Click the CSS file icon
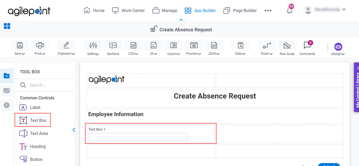Screen dimensions: 359x166 [133, 45]
